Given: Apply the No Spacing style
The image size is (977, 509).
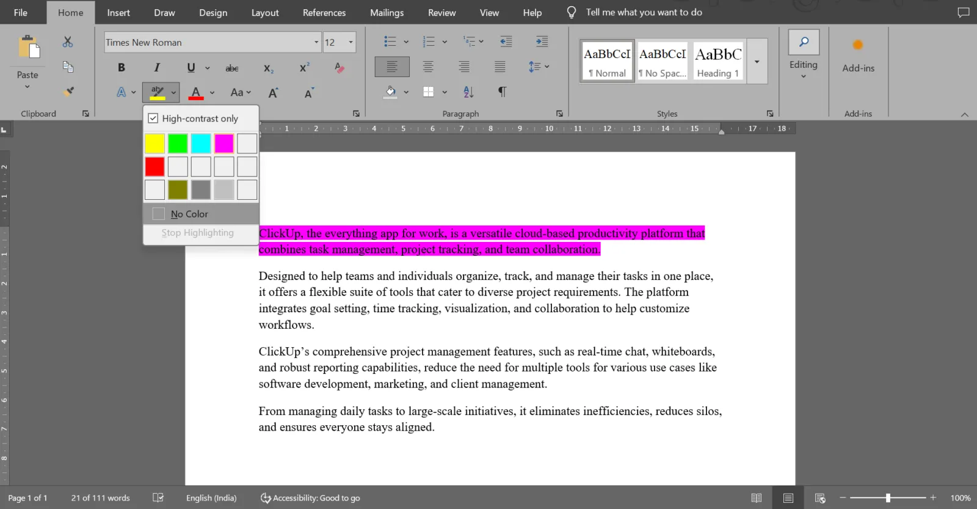Looking at the screenshot, I should click(x=663, y=61).
